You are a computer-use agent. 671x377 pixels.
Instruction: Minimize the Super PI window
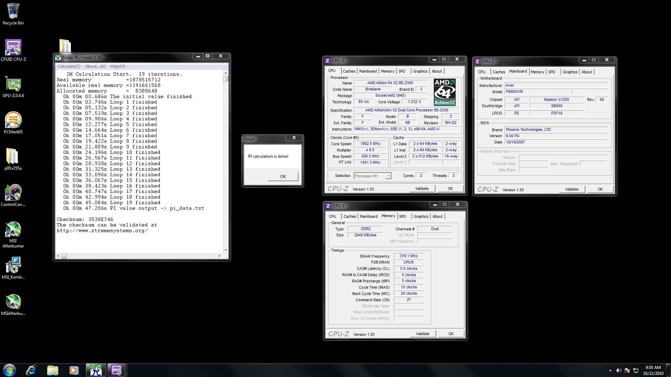[x=198, y=56]
